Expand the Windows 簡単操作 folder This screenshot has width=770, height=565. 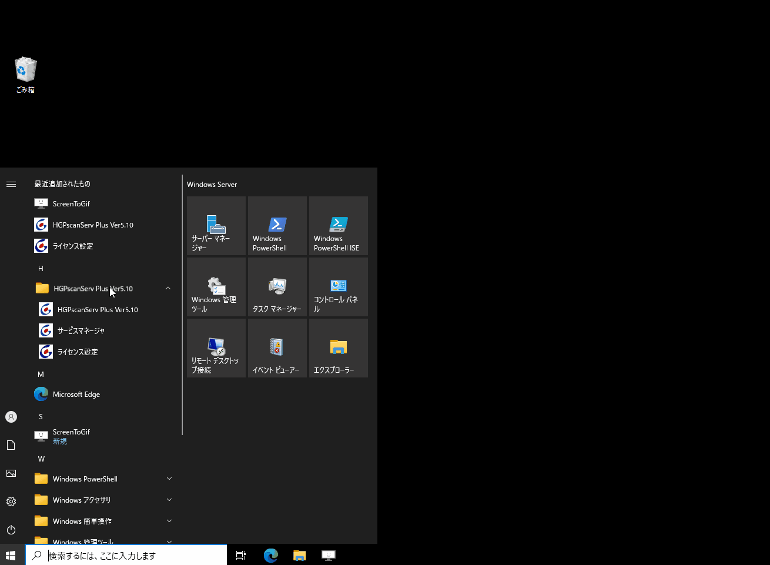pyautogui.click(x=105, y=521)
